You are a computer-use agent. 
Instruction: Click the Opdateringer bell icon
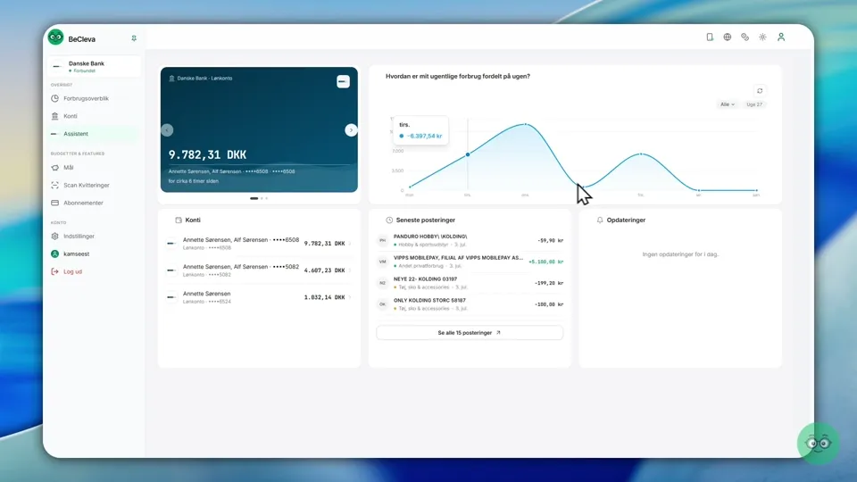600,220
